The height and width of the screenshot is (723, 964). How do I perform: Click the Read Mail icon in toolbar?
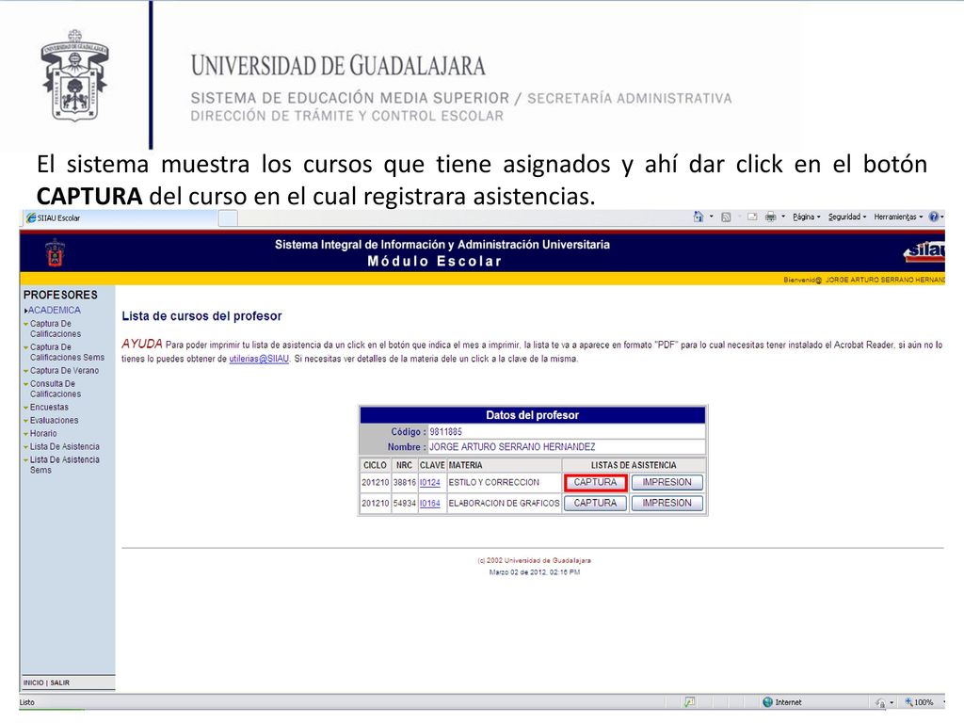point(752,217)
